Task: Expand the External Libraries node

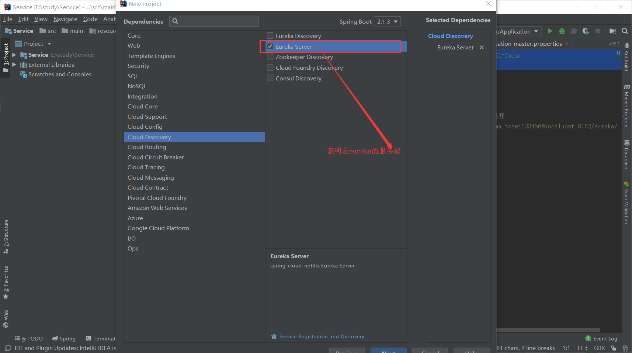Action: 14,65
